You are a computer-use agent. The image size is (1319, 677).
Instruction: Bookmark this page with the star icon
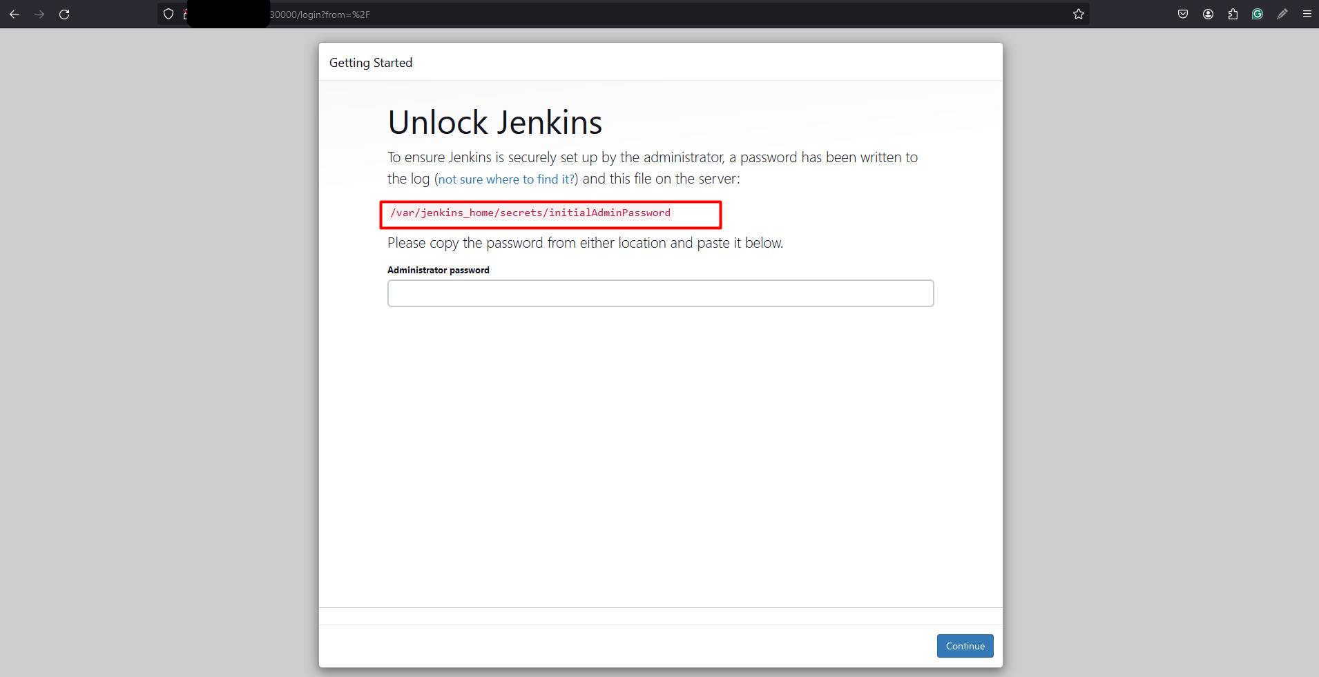pos(1079,14)
